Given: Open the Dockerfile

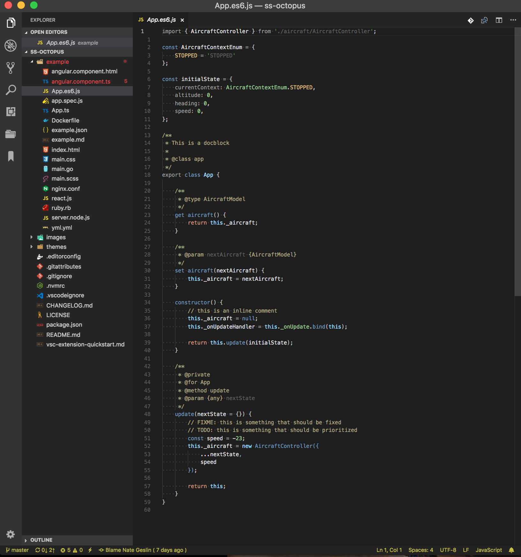Looking at the screenshot, I should pyautogui.click(x=77, y=121).
